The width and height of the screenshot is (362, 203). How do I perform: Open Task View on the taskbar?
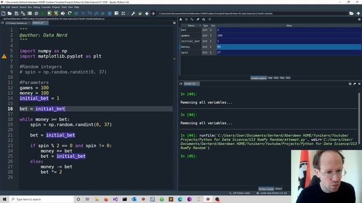[x=88, y=199]
